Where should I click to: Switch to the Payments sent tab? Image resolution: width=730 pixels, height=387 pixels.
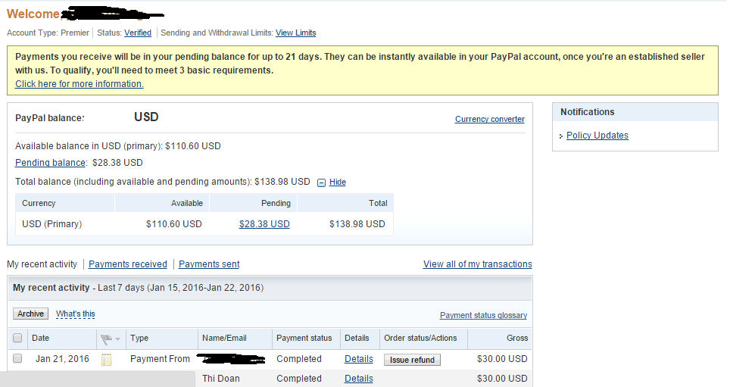pyautogui.click(x=209, y=264)
